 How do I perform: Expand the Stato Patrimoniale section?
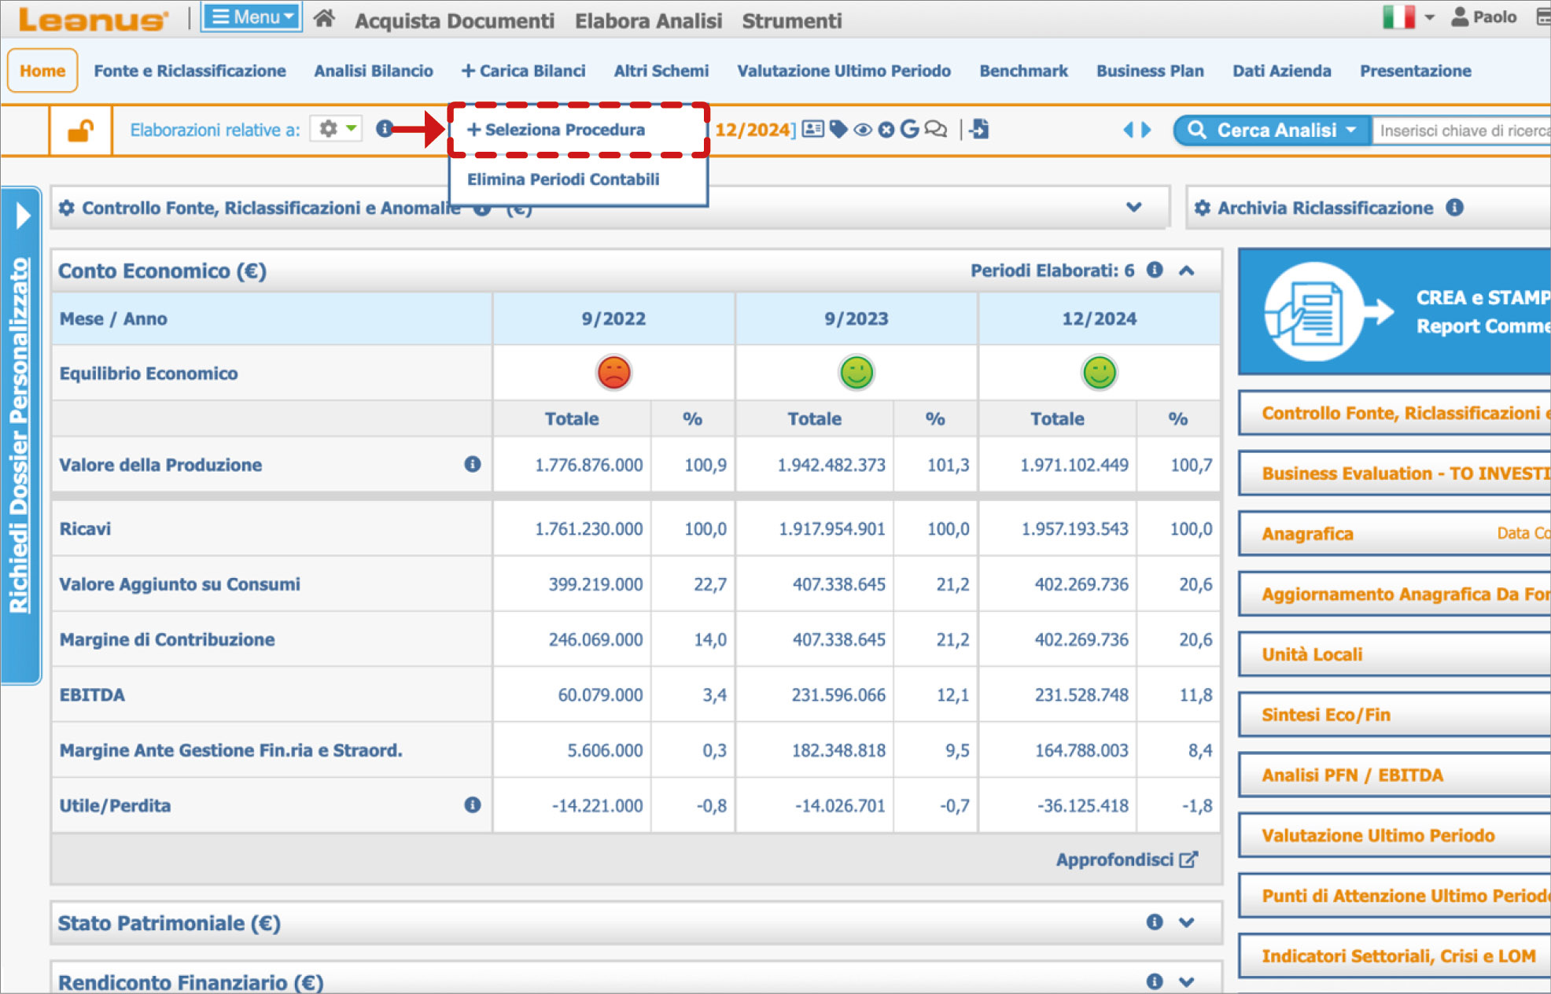pos(1187,922)
